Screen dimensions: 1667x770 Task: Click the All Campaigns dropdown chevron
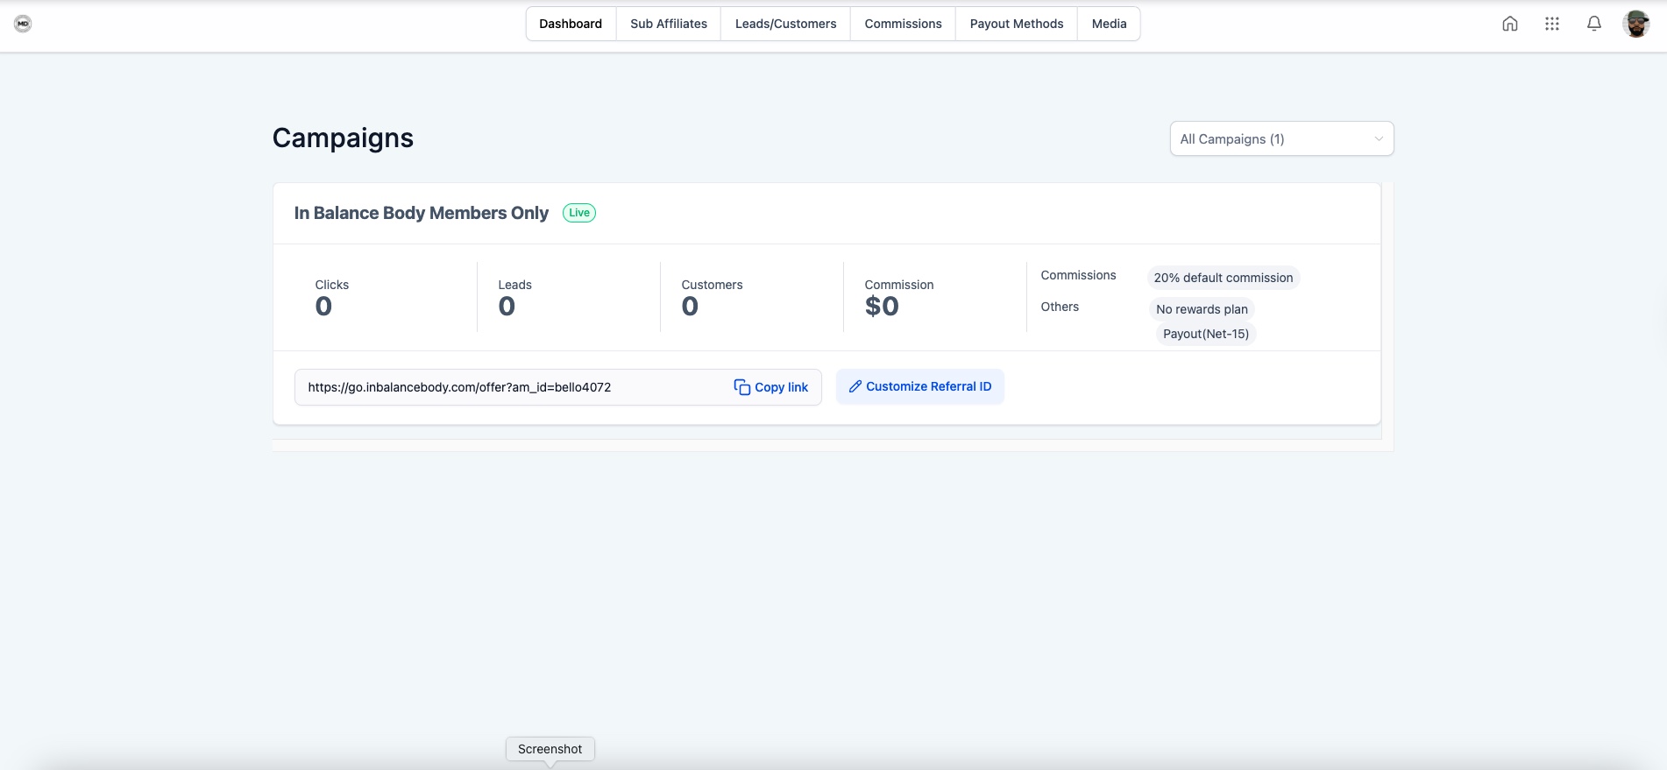pos(1379,139)
